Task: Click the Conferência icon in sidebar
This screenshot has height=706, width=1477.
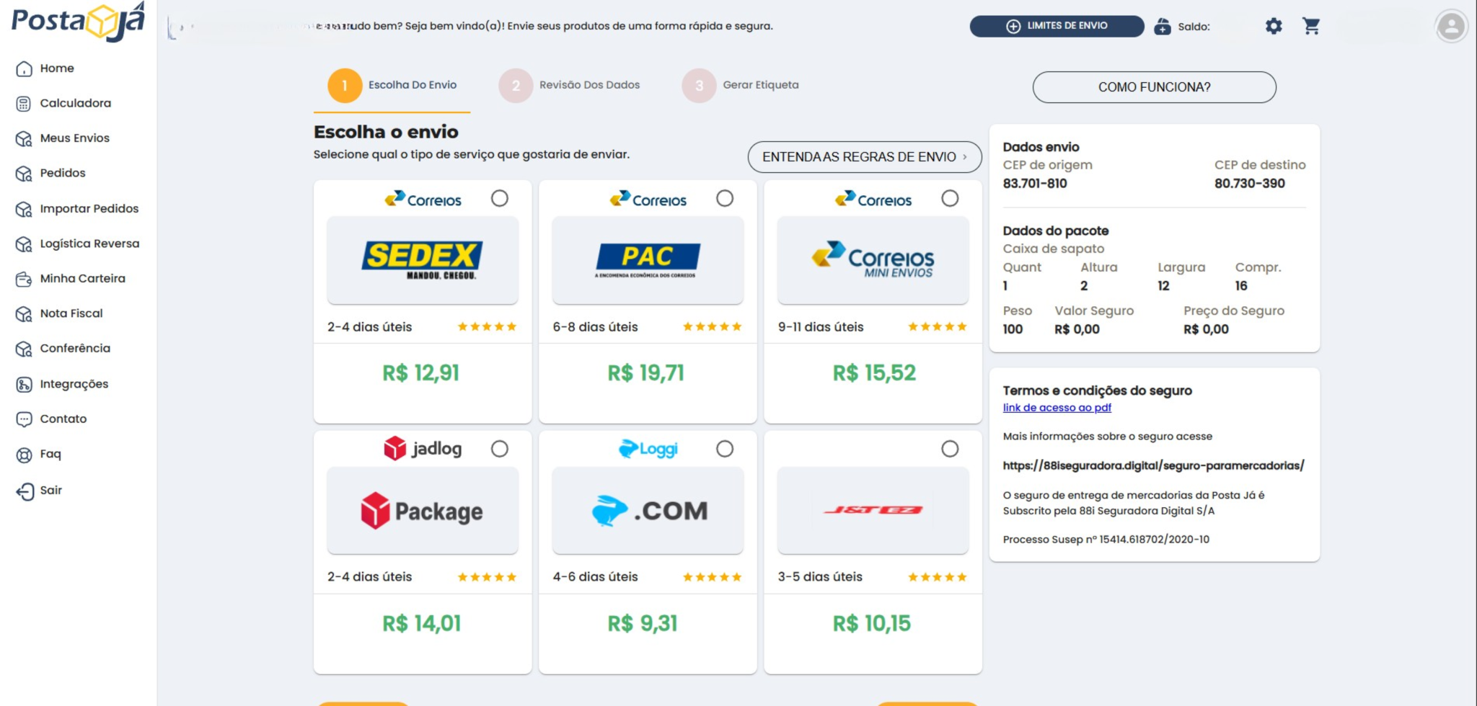Action: [x=24, y=349]
